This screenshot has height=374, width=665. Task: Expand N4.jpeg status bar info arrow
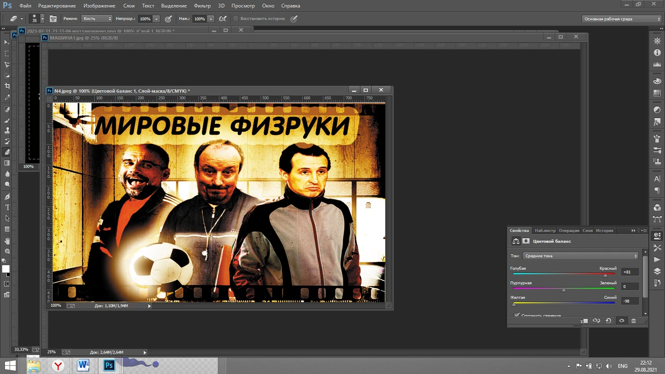[149, 306]
